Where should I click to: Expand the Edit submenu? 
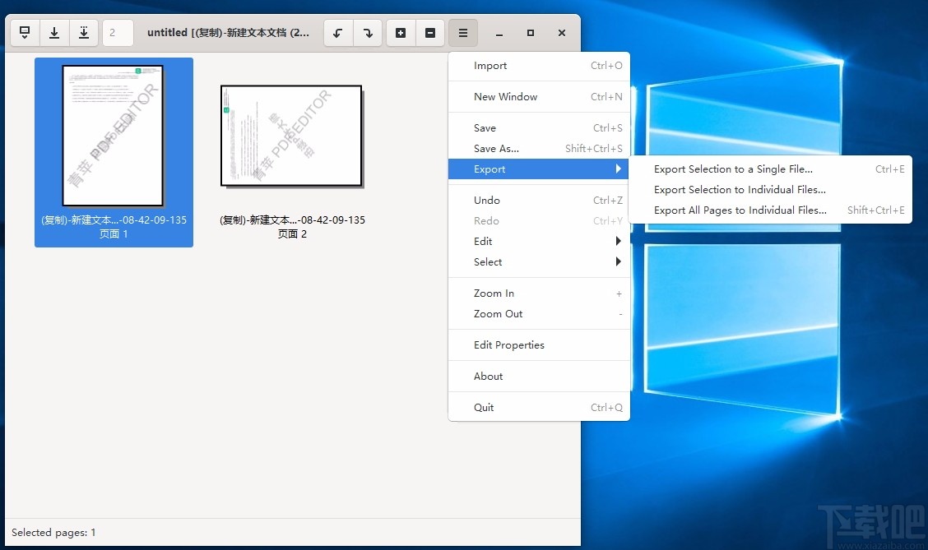coord(539,241)
